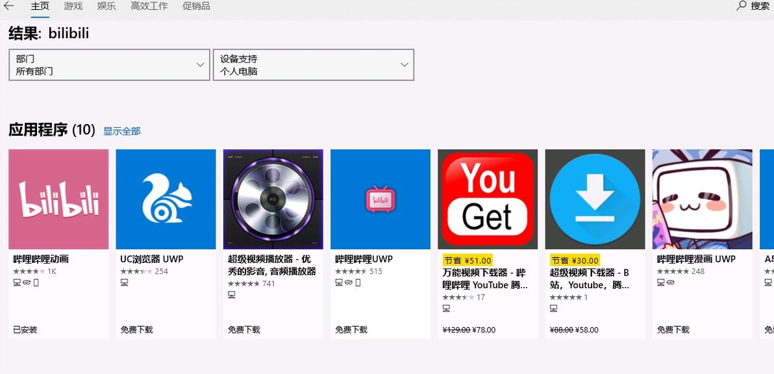Click 免费下载 under UC浏览器 UWP

coord(137,330)
